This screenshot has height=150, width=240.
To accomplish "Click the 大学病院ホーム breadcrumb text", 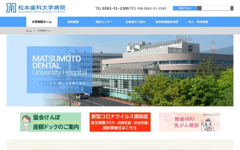I will 44,31.
